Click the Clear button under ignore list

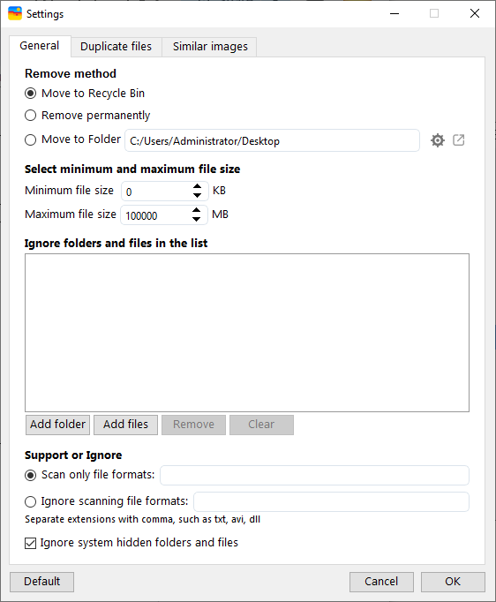coord(261,425)
